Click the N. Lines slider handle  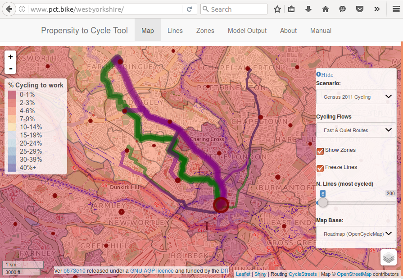(323, 202)
